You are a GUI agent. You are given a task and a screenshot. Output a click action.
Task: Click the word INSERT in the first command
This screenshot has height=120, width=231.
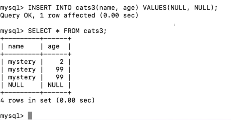(x=40, y=8)
